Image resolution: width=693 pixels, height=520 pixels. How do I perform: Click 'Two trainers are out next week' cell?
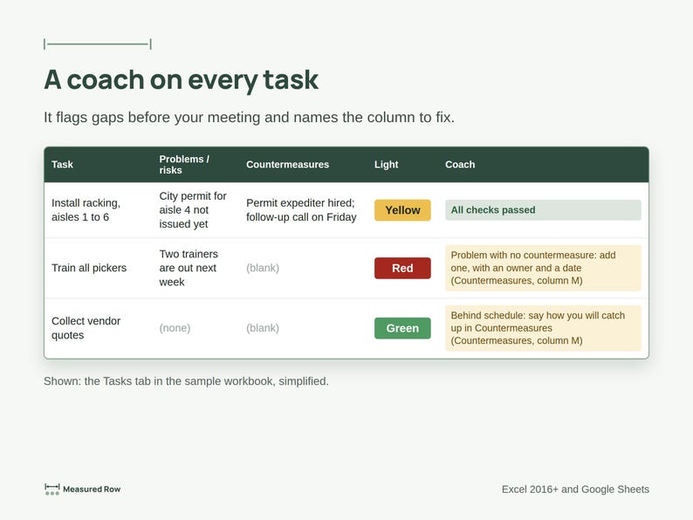tap(189, 268)
